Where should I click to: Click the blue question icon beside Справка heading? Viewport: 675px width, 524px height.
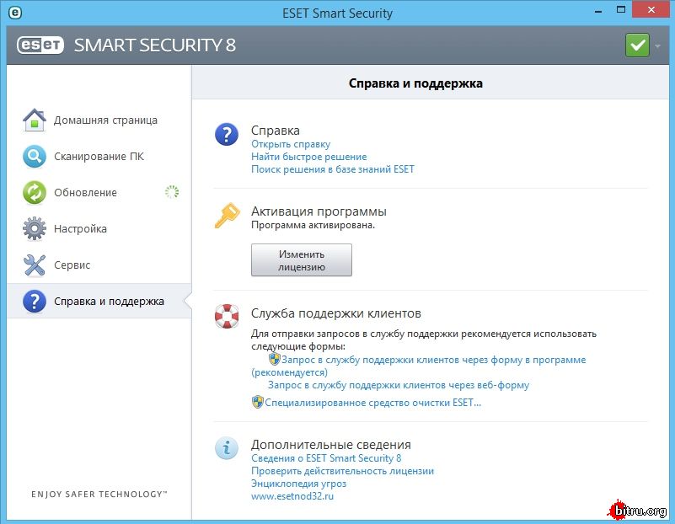click(x=227, y=134)
